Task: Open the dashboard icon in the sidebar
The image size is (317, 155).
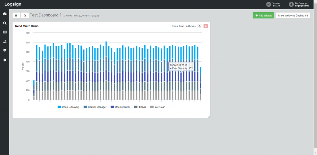Action: (x=5, y=14)
